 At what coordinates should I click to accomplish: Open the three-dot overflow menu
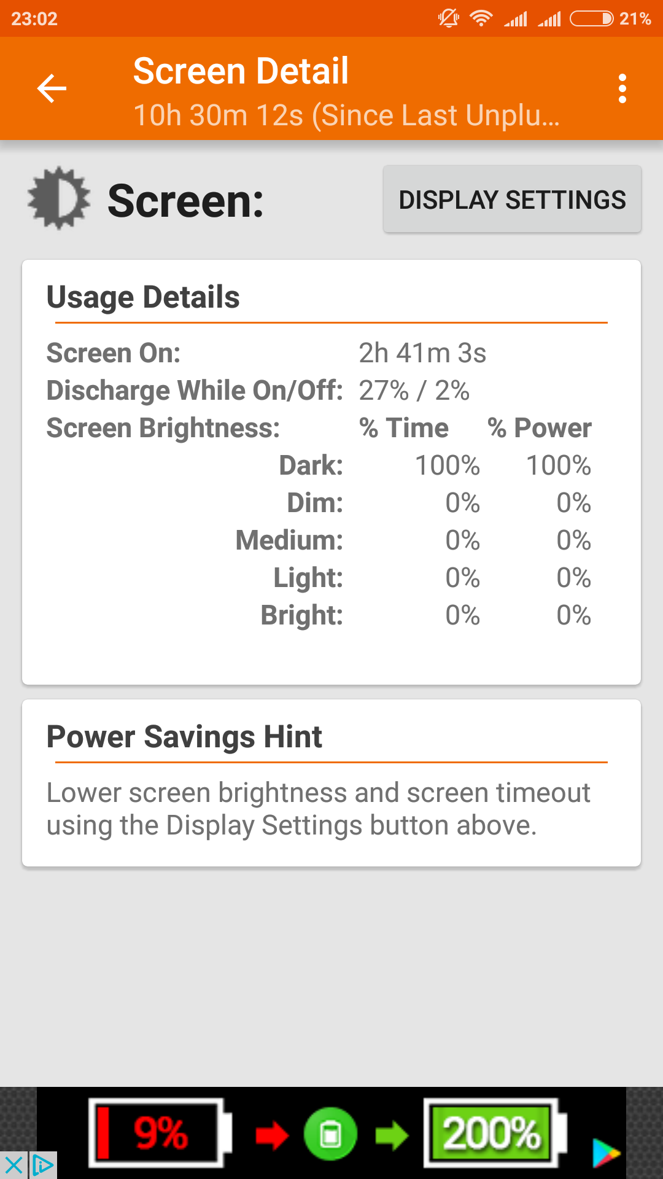tap(622, 89)
